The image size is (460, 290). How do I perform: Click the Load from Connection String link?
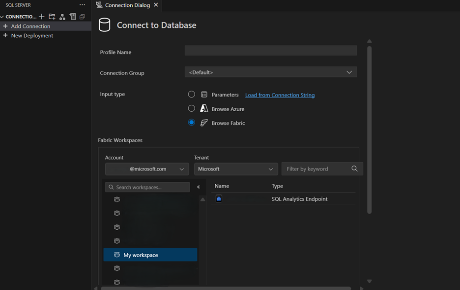[x=280, y=95]
